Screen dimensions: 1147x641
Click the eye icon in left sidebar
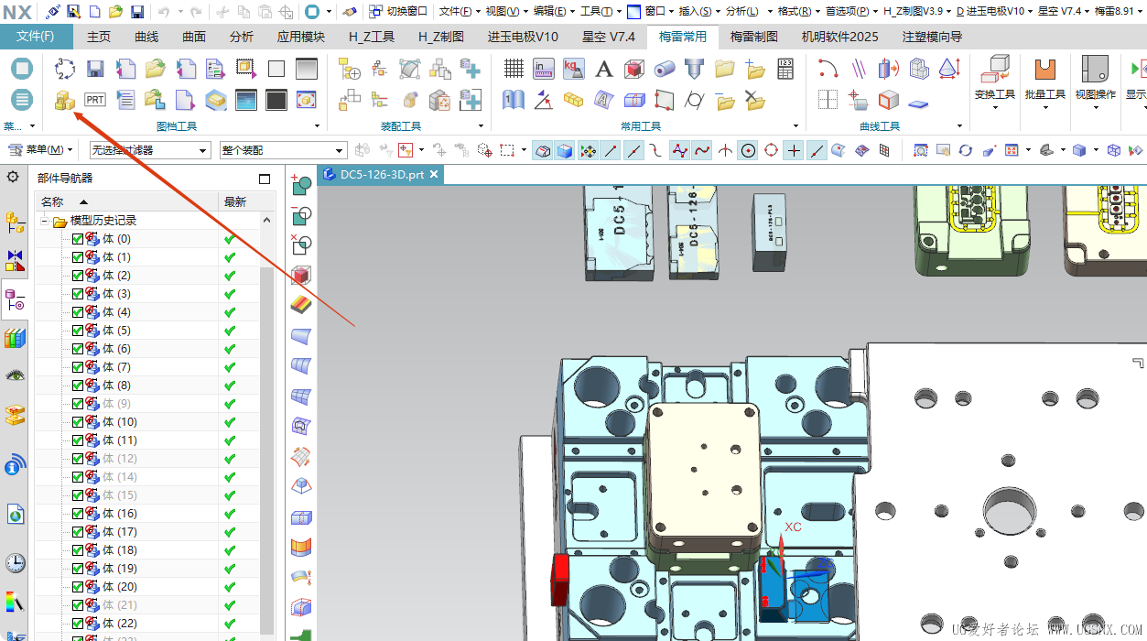coord(15,375)
